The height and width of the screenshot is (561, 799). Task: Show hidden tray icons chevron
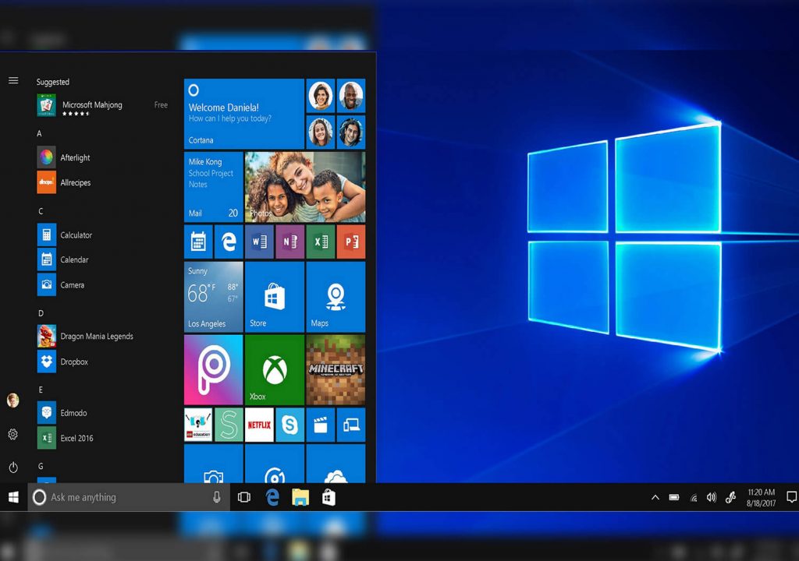point(655,497)
